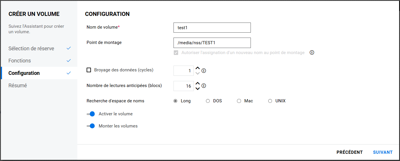This screenshot has width=400, height=161.
Task: Select the DOS name space option
Action: point(208,101)
